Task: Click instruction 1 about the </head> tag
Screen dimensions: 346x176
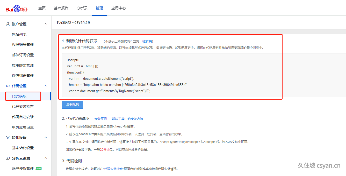Action: [x=100, y=126]
